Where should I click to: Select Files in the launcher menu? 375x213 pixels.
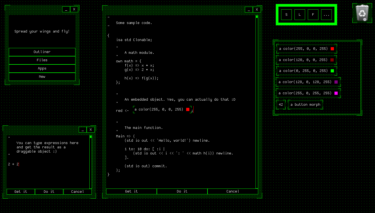tap(42, 60)
